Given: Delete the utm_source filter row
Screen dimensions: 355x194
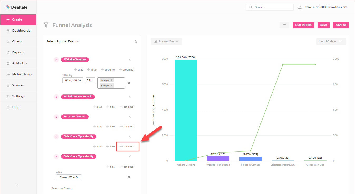Looking at the screenshot, I should (129, 83).
